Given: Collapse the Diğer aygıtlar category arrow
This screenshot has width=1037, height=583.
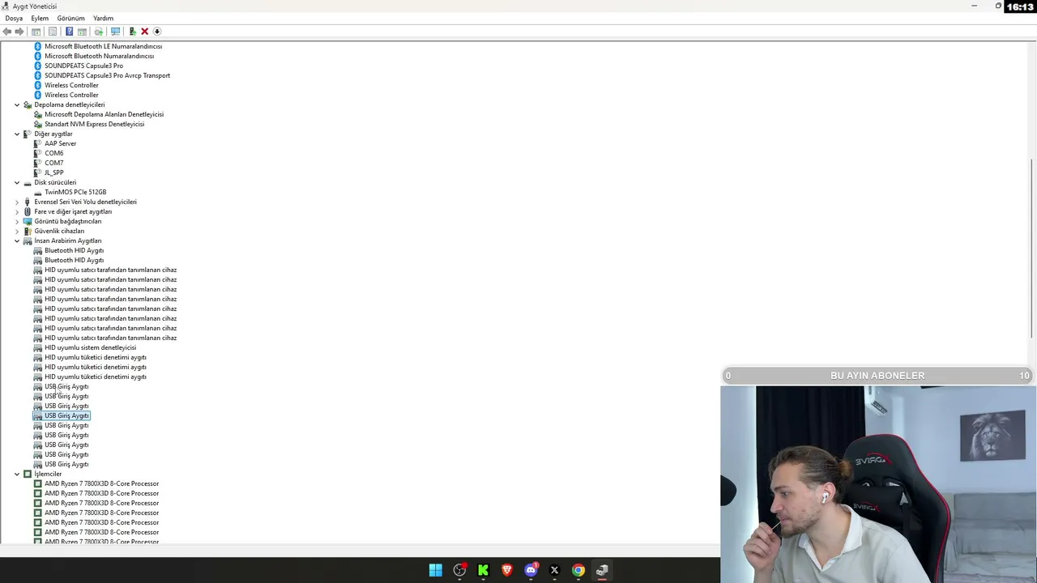Looking at the screenshot, I should [x=17, y=134].
